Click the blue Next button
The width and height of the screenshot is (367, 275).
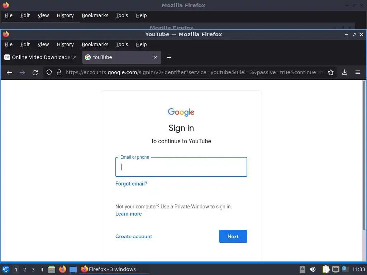tap(233, 236)
